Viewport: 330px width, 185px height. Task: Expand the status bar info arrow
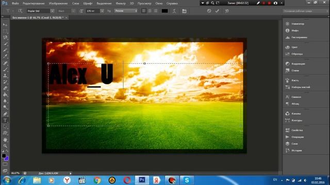[x=71, y=173]
